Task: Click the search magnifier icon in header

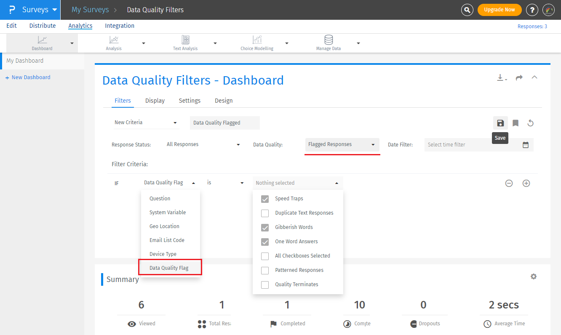Action: tap(467, 10)
